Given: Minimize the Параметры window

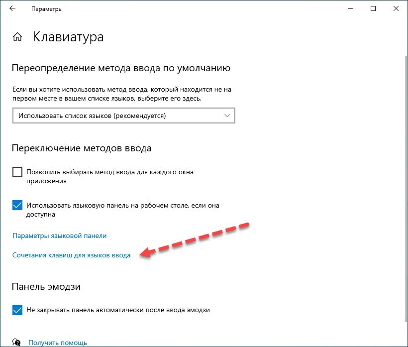Looking at the screenshot, I should (350, 8).
